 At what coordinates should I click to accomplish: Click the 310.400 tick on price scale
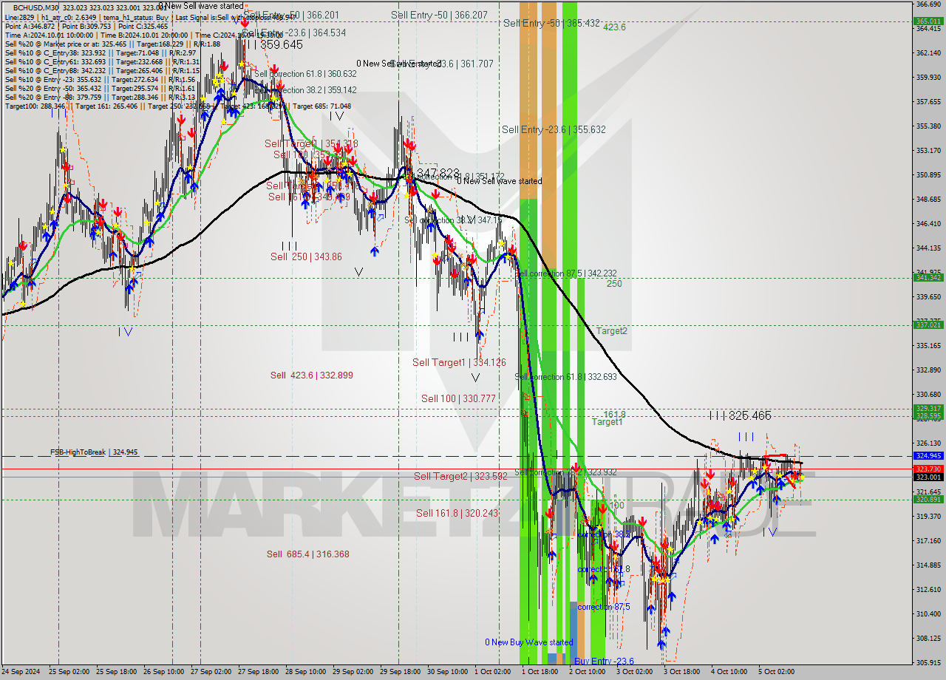click(928, 614)
